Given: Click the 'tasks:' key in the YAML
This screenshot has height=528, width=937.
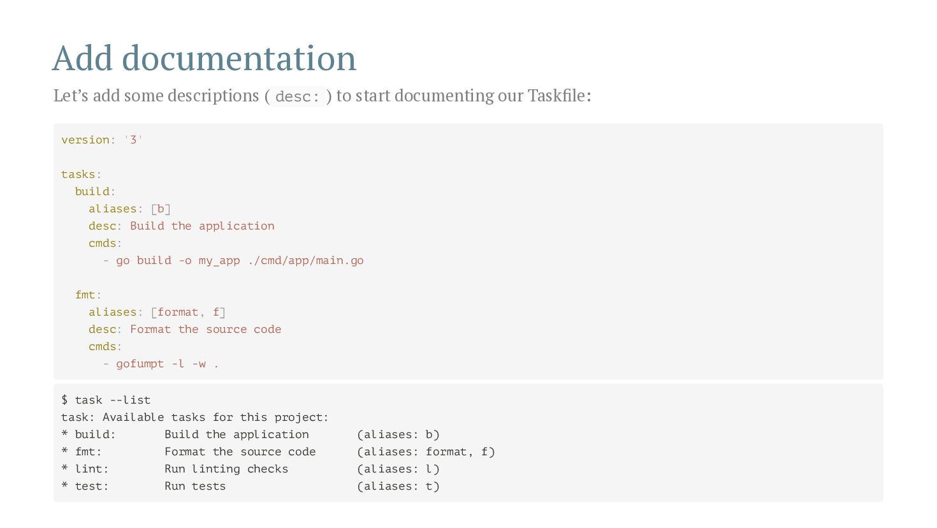Looking at the screenshot, I should click(x=82, y=174).
